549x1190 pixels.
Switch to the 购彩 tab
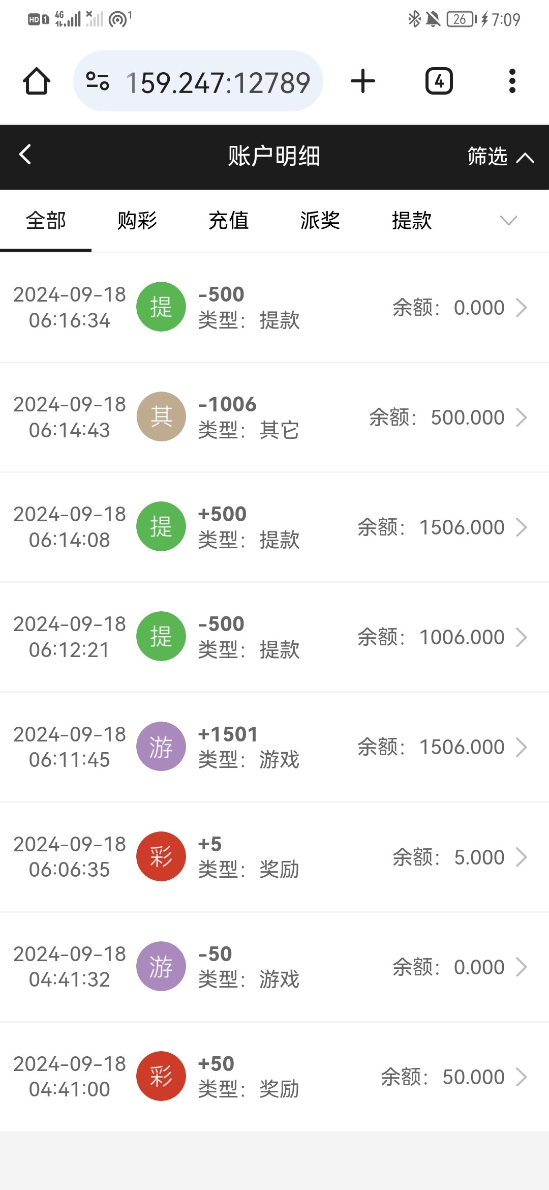coord(137,221)
